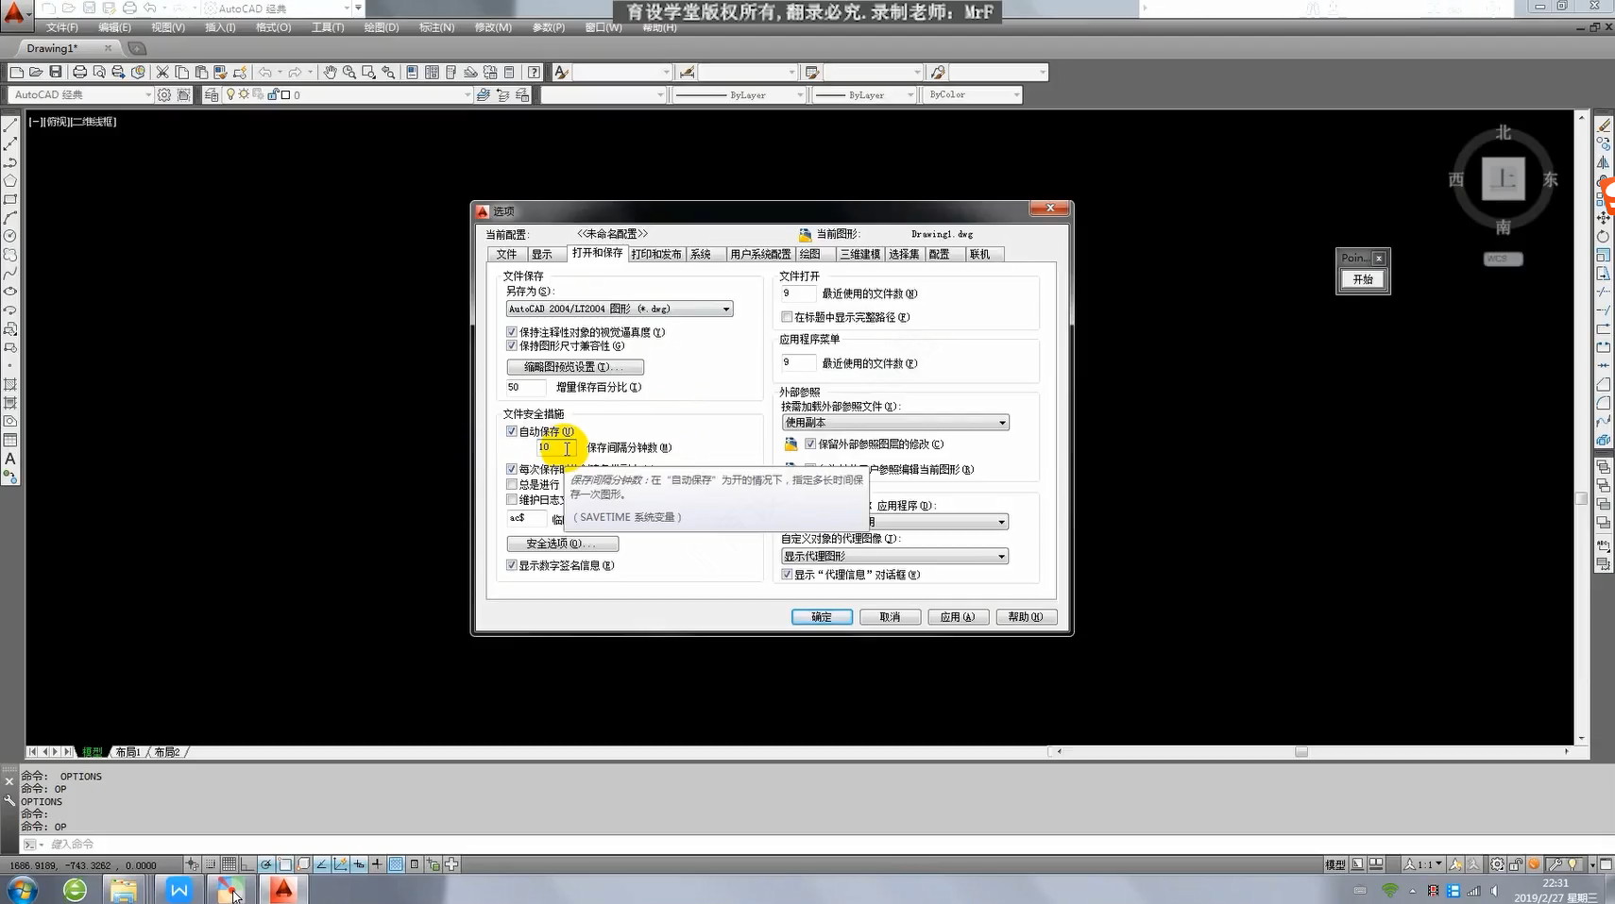Toggle Ortho Mode in status bar
The image size is (1615, 904).
(248, 864)
